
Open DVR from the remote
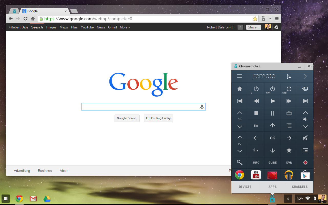289,162
